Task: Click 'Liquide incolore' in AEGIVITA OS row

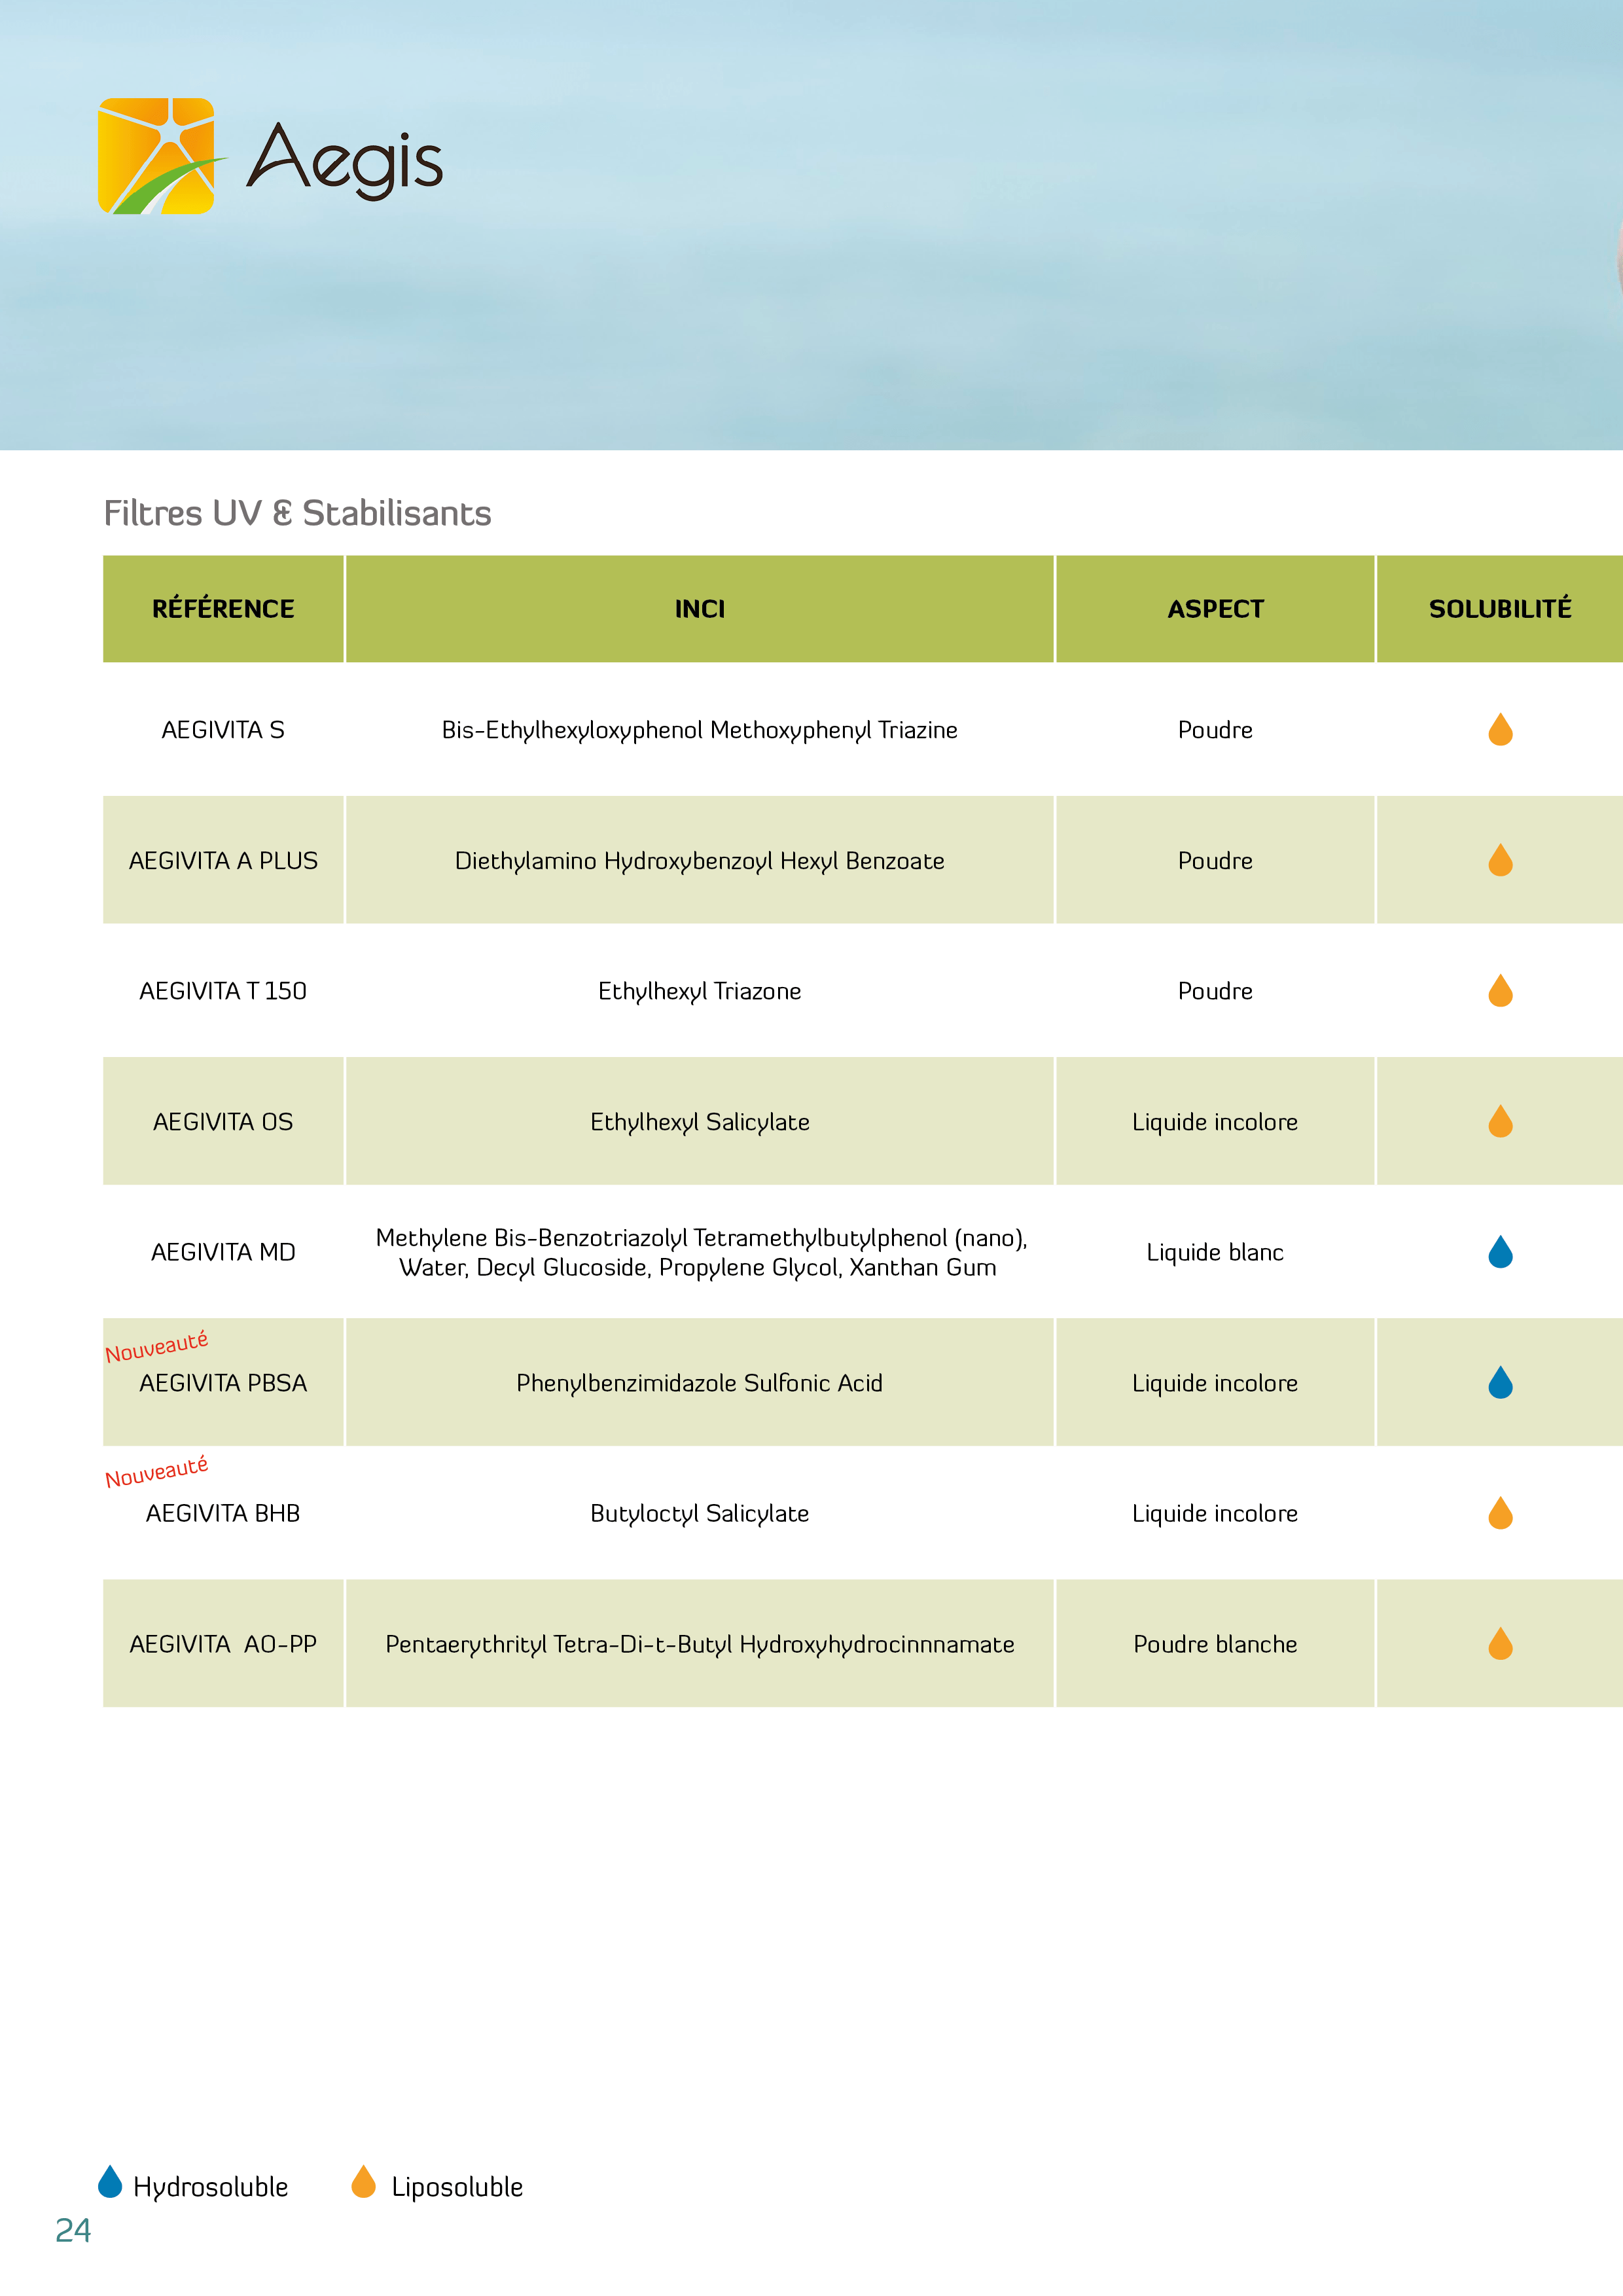Action: tap(1215, 1122)
